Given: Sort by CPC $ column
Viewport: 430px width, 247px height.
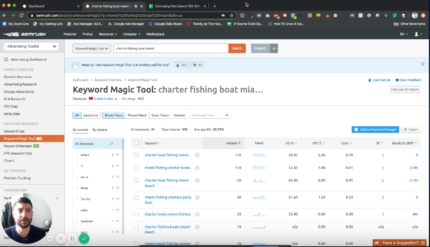Looking at the screenshot, I should [319, 143].
